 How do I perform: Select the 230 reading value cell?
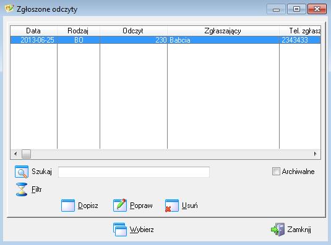pos(134,40)
